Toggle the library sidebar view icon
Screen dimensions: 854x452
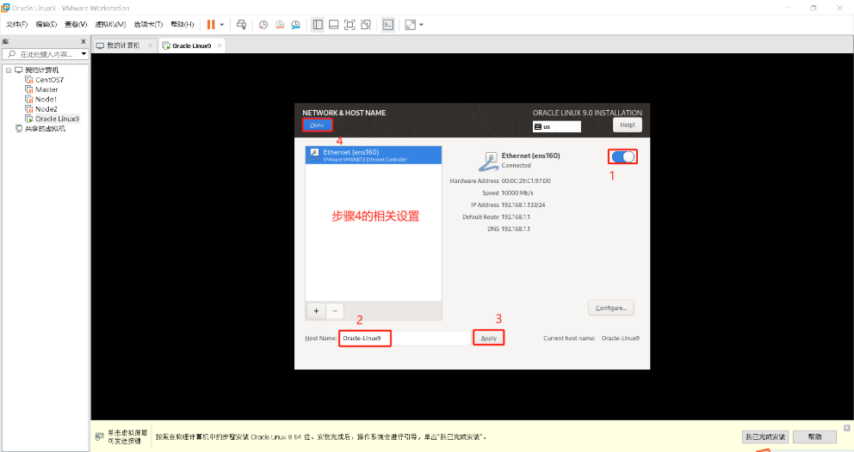(318, 24)
